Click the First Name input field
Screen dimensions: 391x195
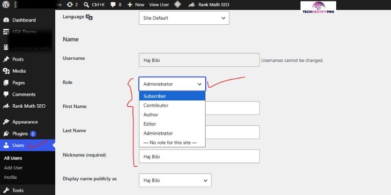pyautogui.click(x=233, y=108)
